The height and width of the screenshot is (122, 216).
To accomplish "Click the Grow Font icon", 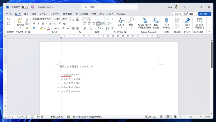I will [63, 28].
